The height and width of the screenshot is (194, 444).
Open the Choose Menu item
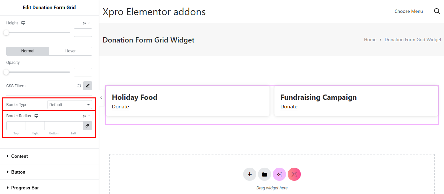(408, 11)
